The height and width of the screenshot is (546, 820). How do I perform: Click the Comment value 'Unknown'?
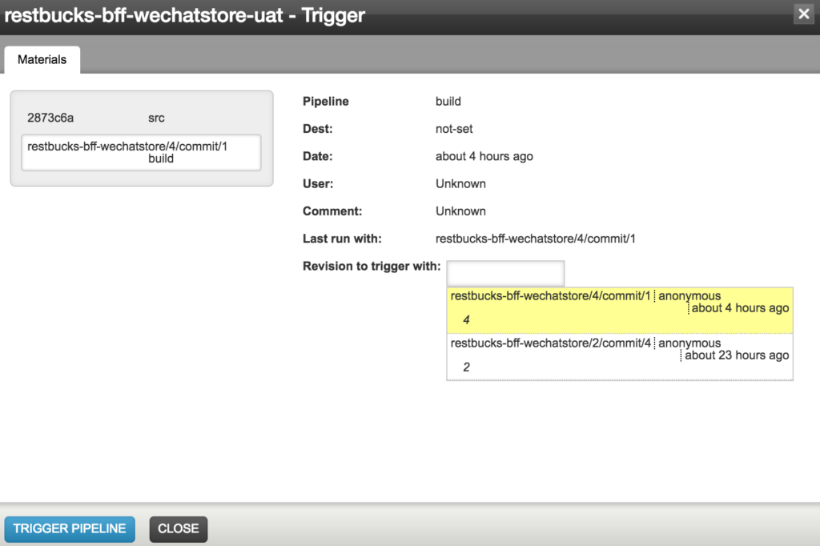(460, 211)
